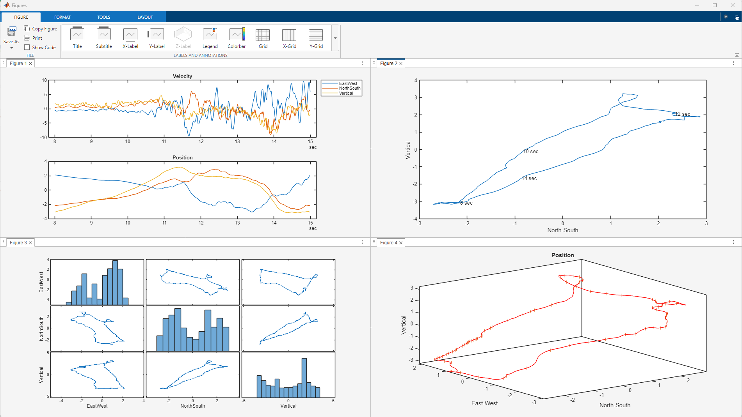Open the Save As dropdown
Screen dimensions: 742x417
coord(11,48)
